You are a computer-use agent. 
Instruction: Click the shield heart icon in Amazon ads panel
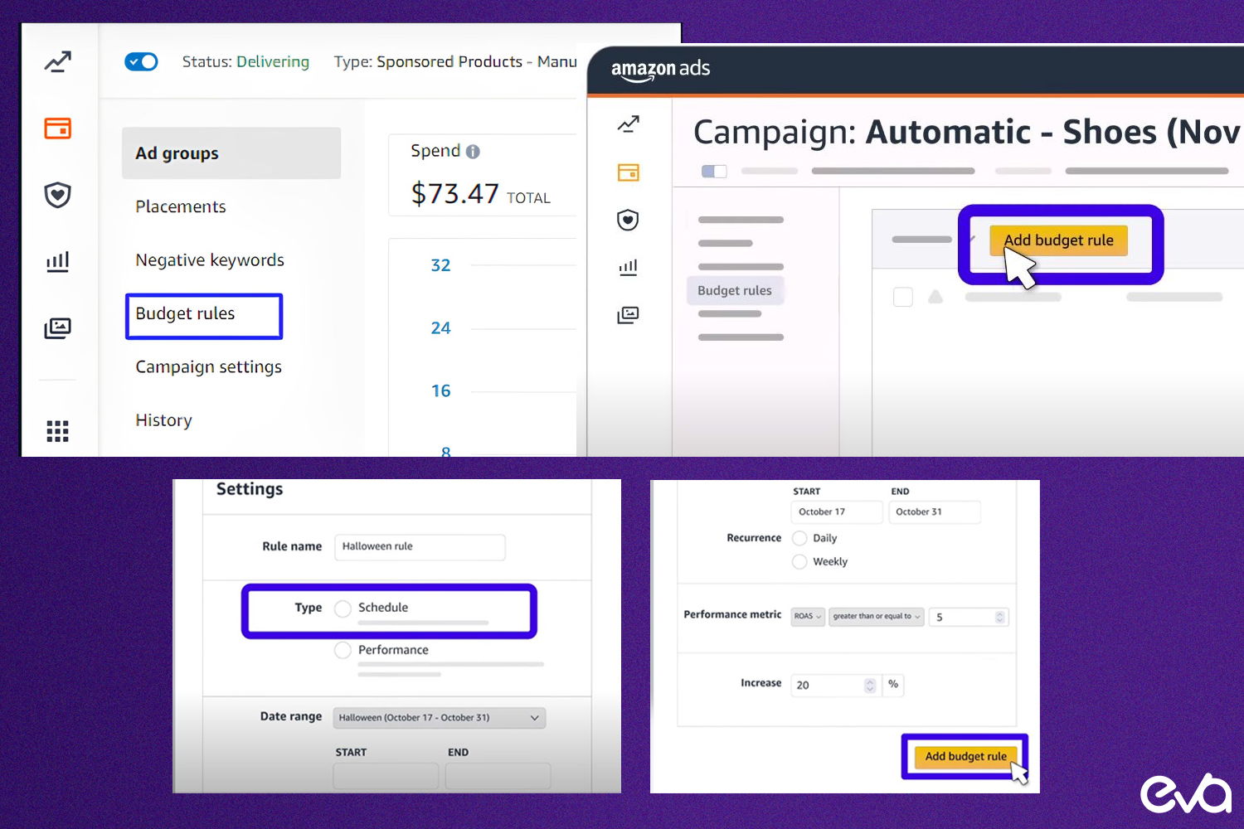(629, 220)
